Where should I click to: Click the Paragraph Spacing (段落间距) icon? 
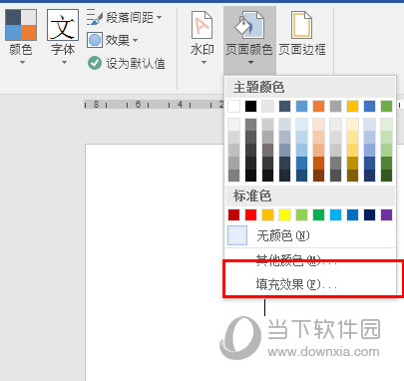pyautogui.click(x=94, y=17)
